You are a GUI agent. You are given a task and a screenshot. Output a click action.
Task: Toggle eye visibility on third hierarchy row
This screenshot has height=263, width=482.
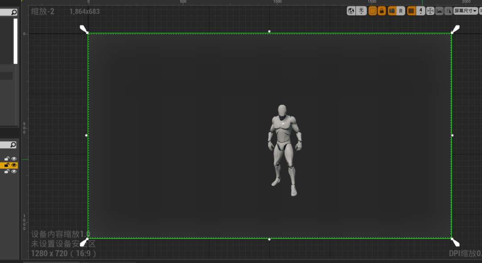(x=14, y=171)
